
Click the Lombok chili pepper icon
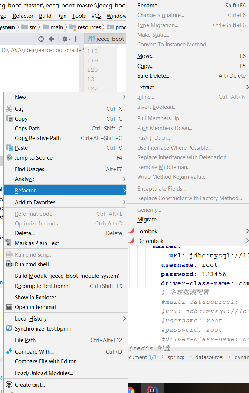pyautogui.click(x=131, y=231)
